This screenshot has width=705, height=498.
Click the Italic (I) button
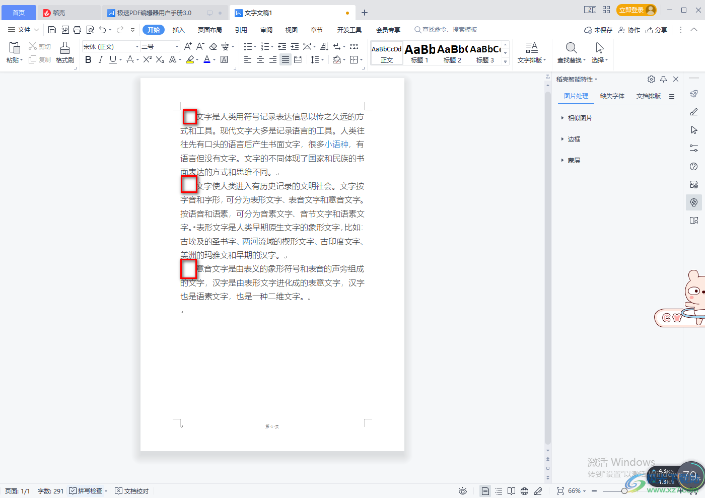point(100,59)
